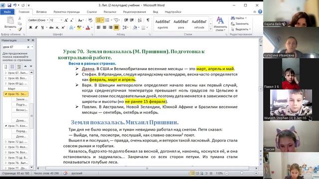Collapse the Урок 70 heading

coord(5,94)
